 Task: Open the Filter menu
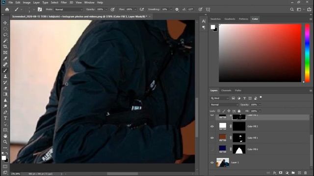click(x=64, y=2)
